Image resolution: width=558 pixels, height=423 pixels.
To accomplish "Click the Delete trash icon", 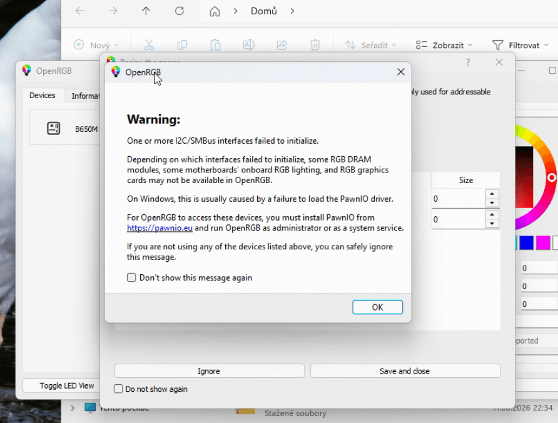I will (315, 45).
